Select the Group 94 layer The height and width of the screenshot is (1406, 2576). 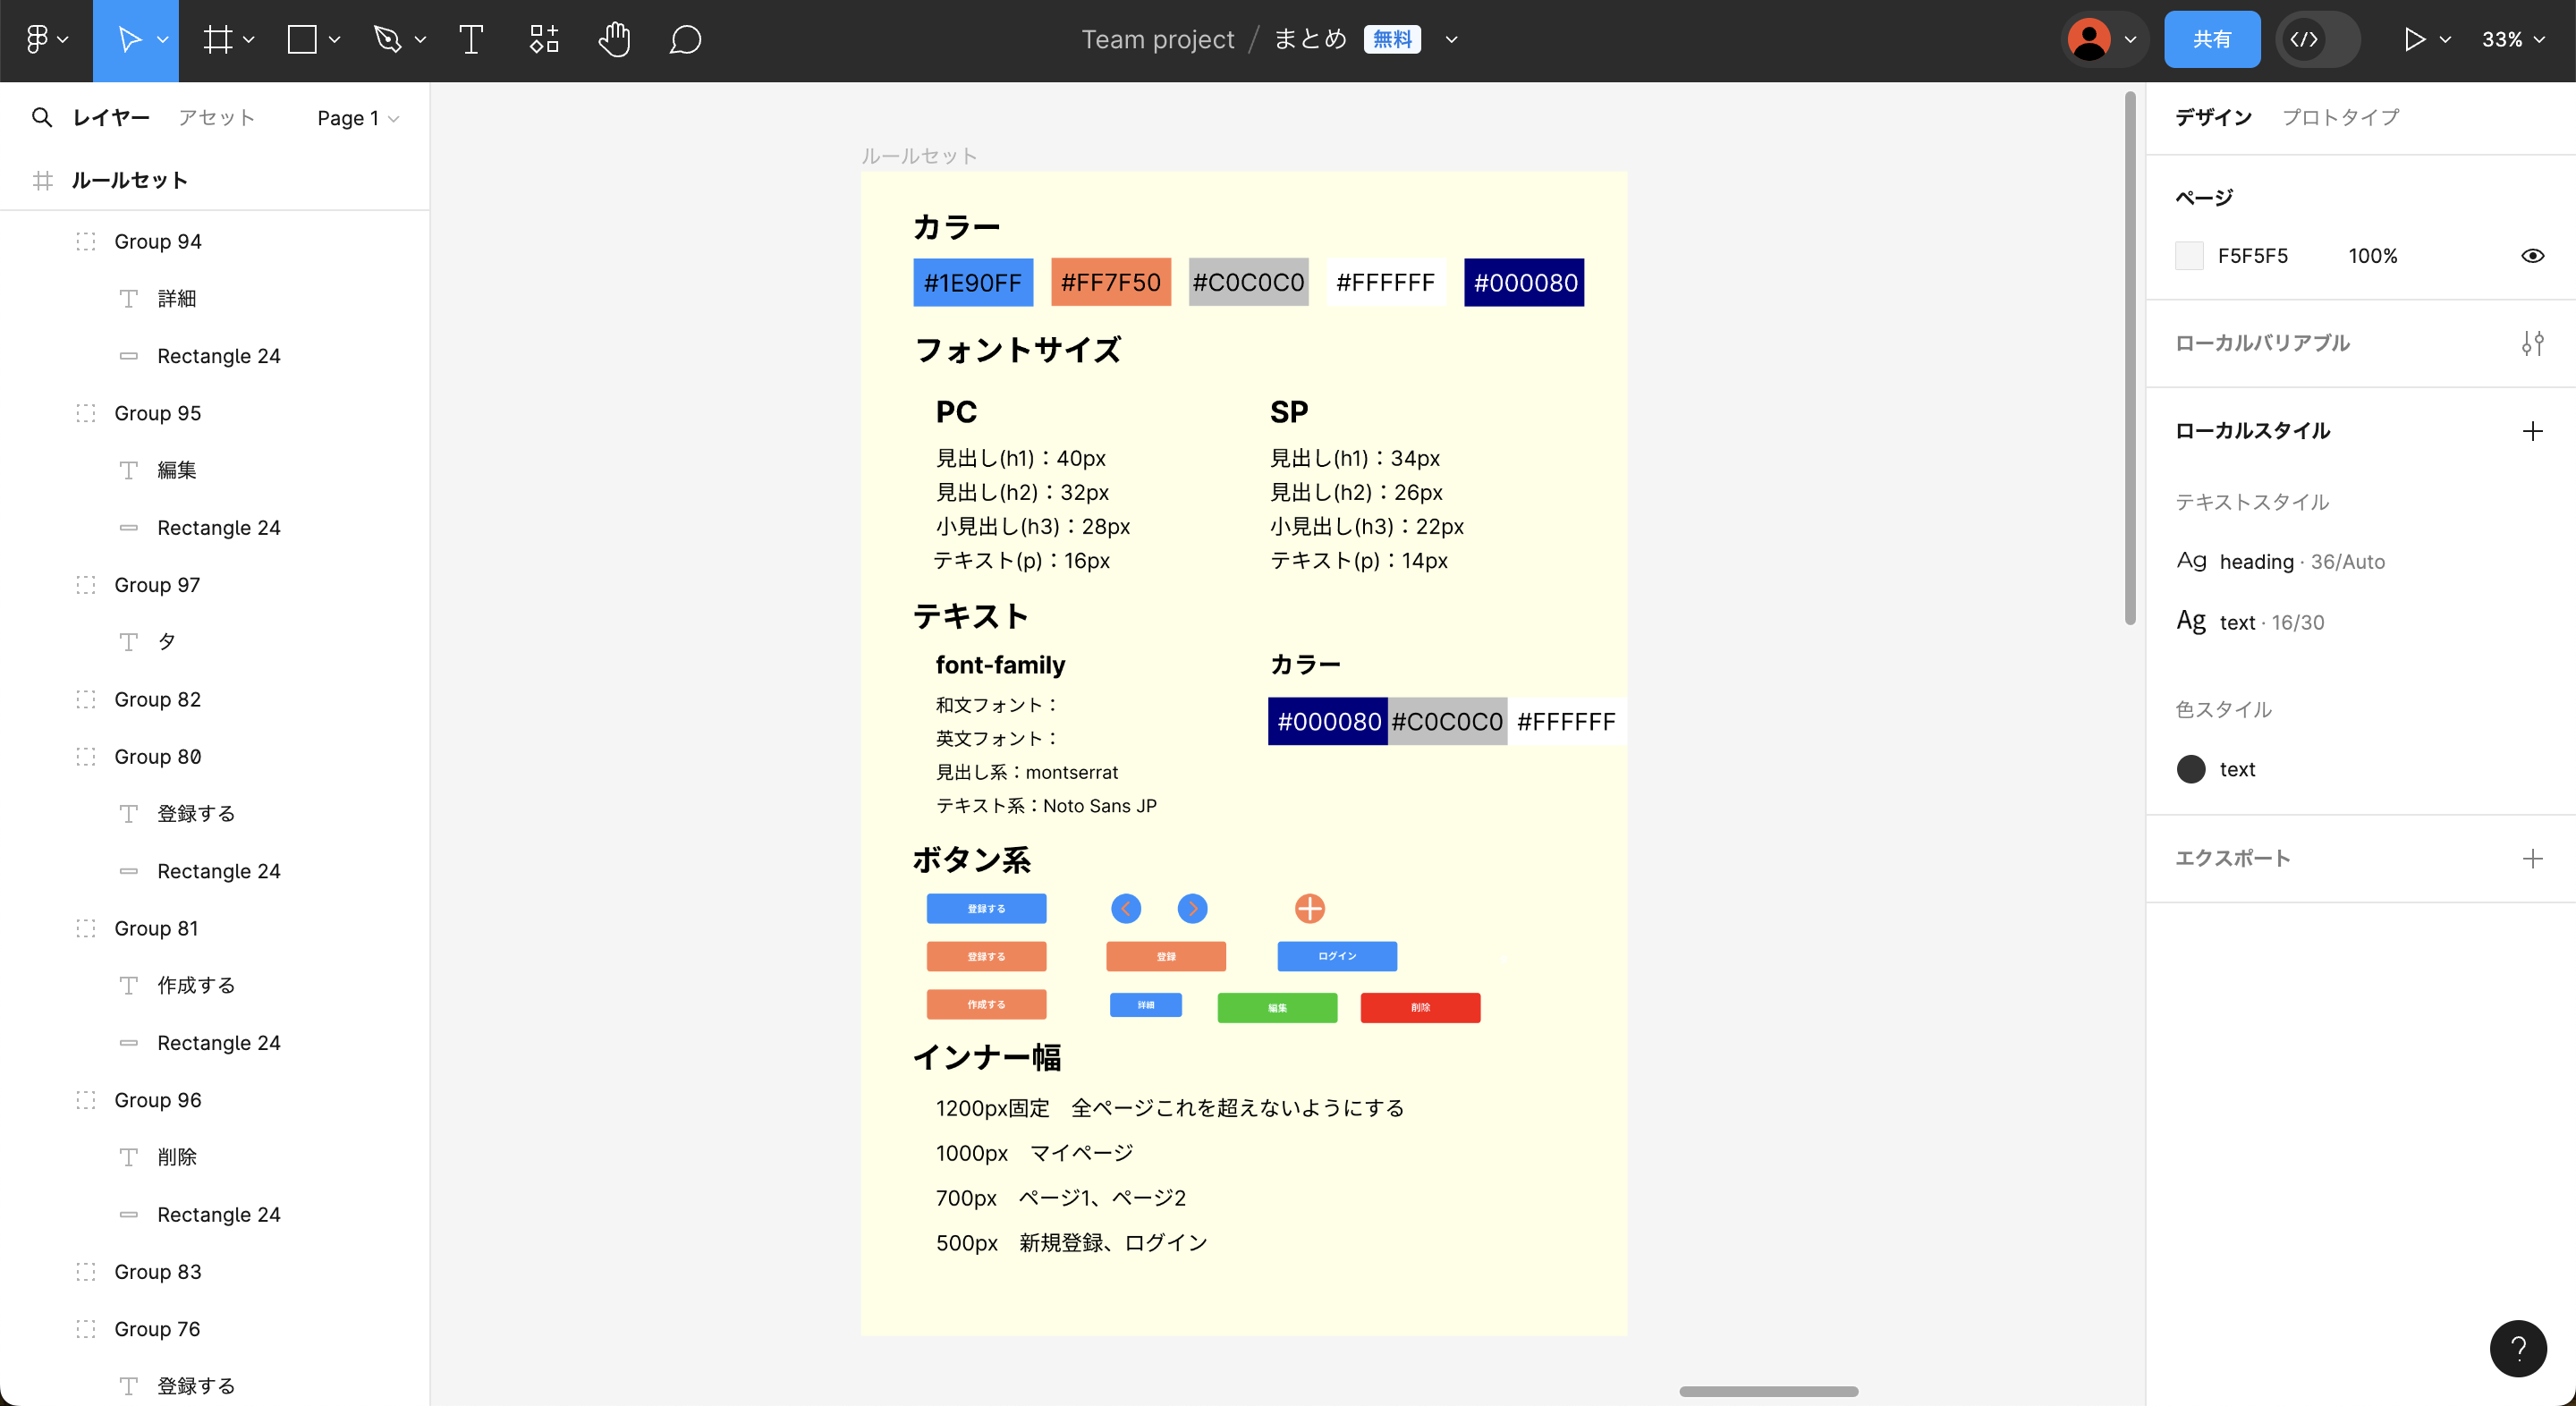(157, 241)
